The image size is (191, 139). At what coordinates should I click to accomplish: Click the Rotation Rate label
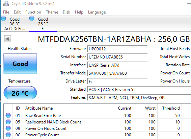coord(178,65)
